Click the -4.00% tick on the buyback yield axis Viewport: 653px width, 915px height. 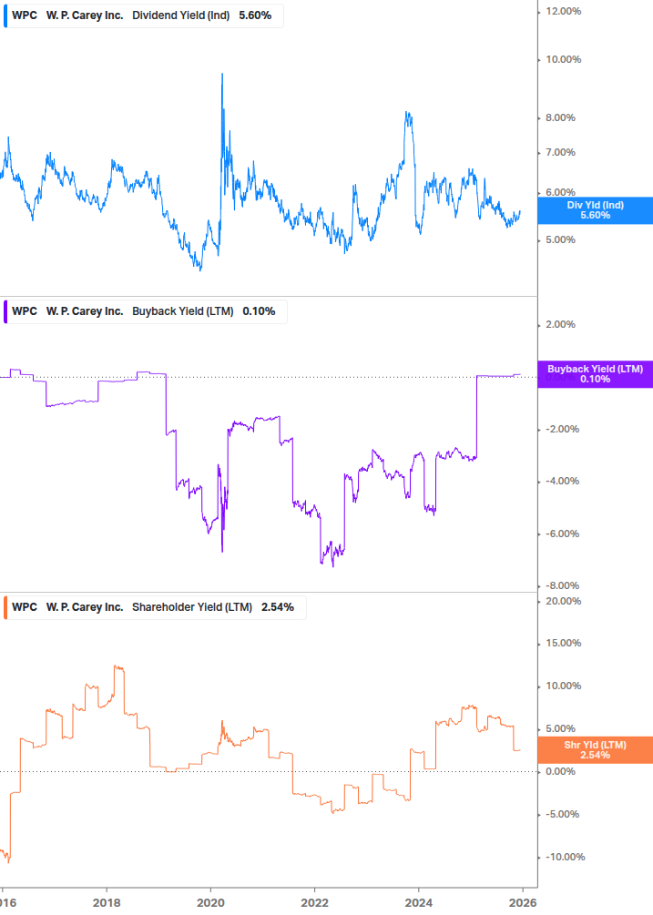pyautogui.click(x=562, y=482)
